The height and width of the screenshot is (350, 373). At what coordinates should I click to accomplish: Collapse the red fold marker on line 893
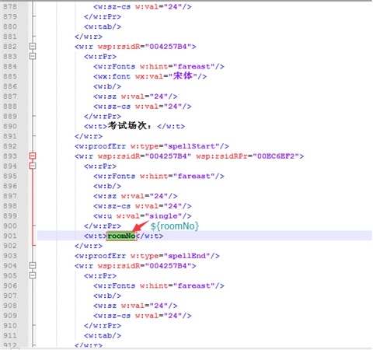tap(33, 156)
